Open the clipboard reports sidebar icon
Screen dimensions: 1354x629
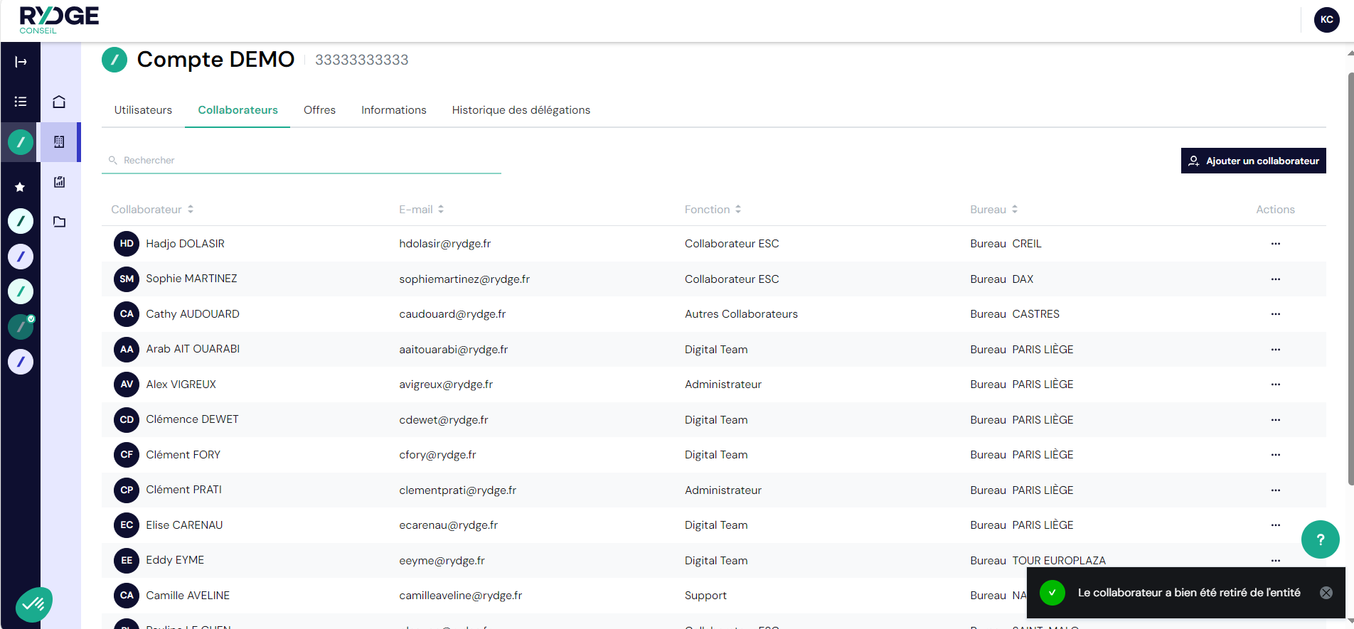click(x=59, y=182)
